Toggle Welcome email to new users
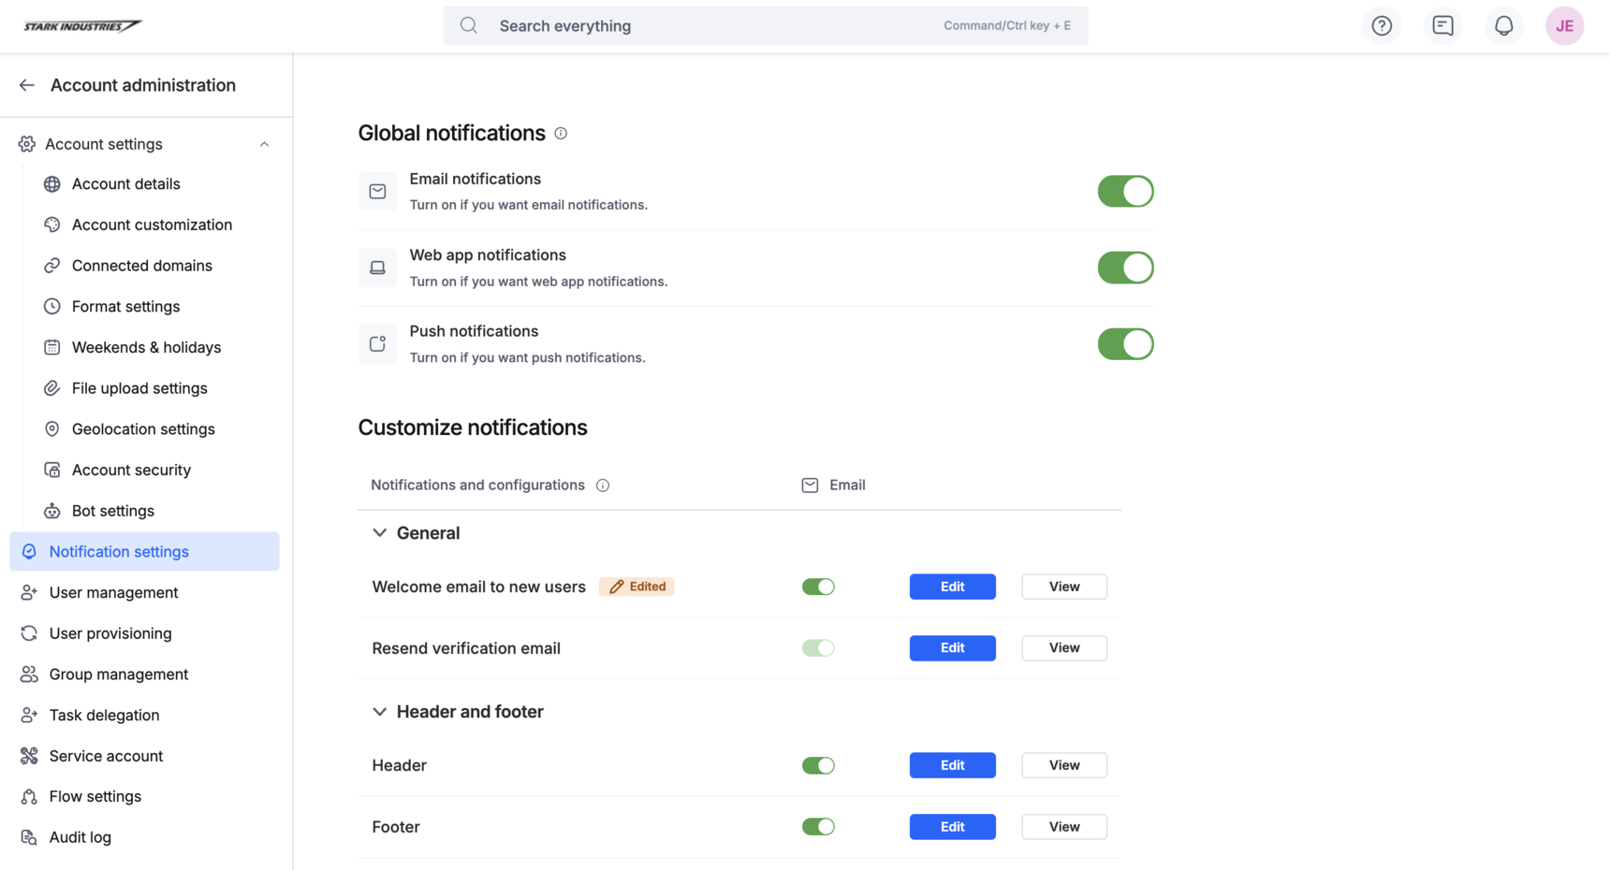1610x870 pixels. click(818, 587)
